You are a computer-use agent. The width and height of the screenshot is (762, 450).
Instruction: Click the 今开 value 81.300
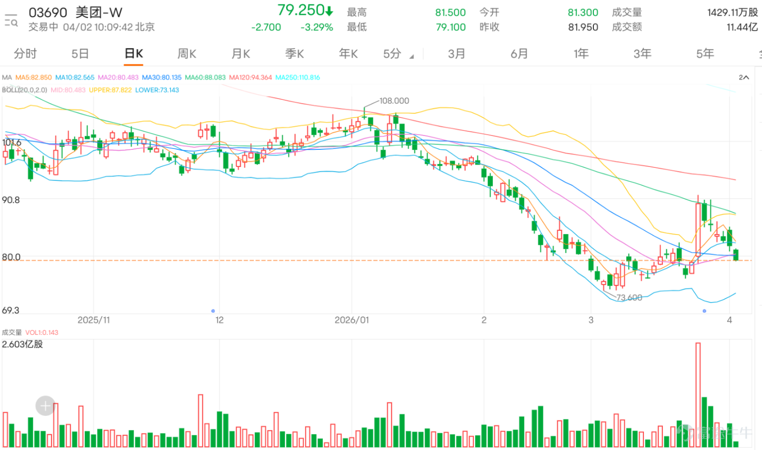click(583, 12)
